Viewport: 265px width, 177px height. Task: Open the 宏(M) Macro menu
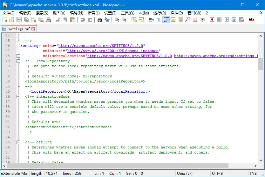(x=144, y=13)
